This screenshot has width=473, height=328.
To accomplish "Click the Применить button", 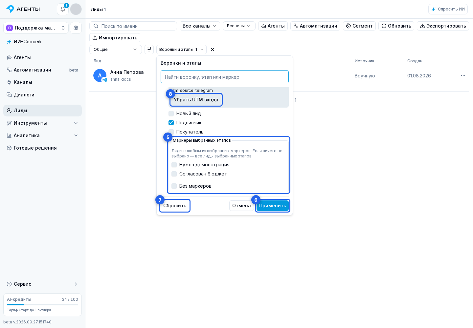I will (273, 206).
